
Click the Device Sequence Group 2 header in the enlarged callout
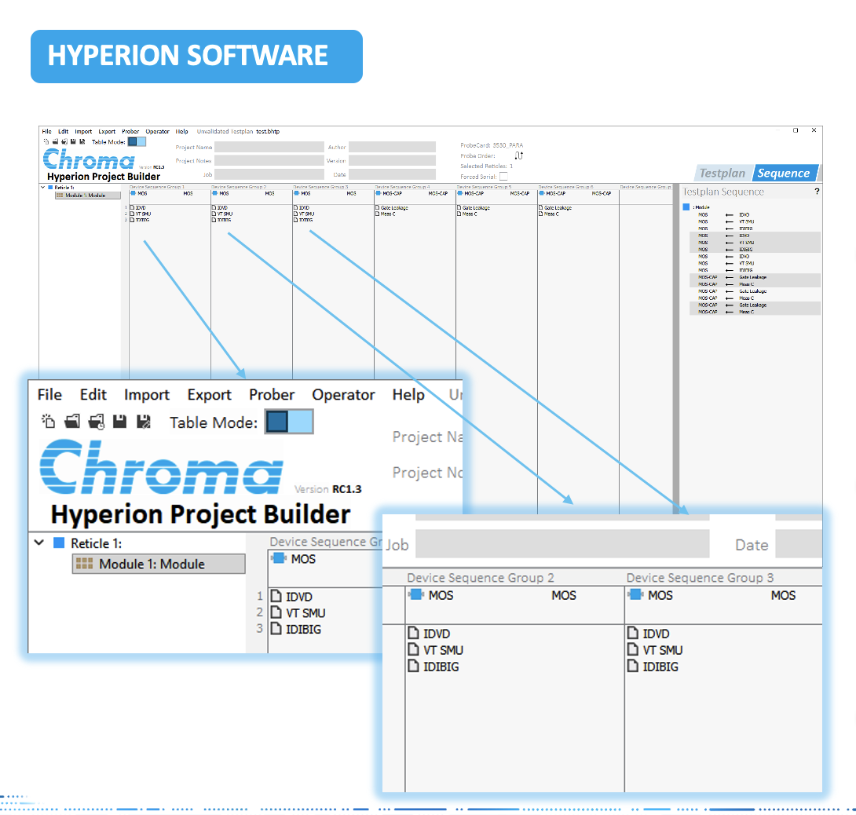[481, 578]
